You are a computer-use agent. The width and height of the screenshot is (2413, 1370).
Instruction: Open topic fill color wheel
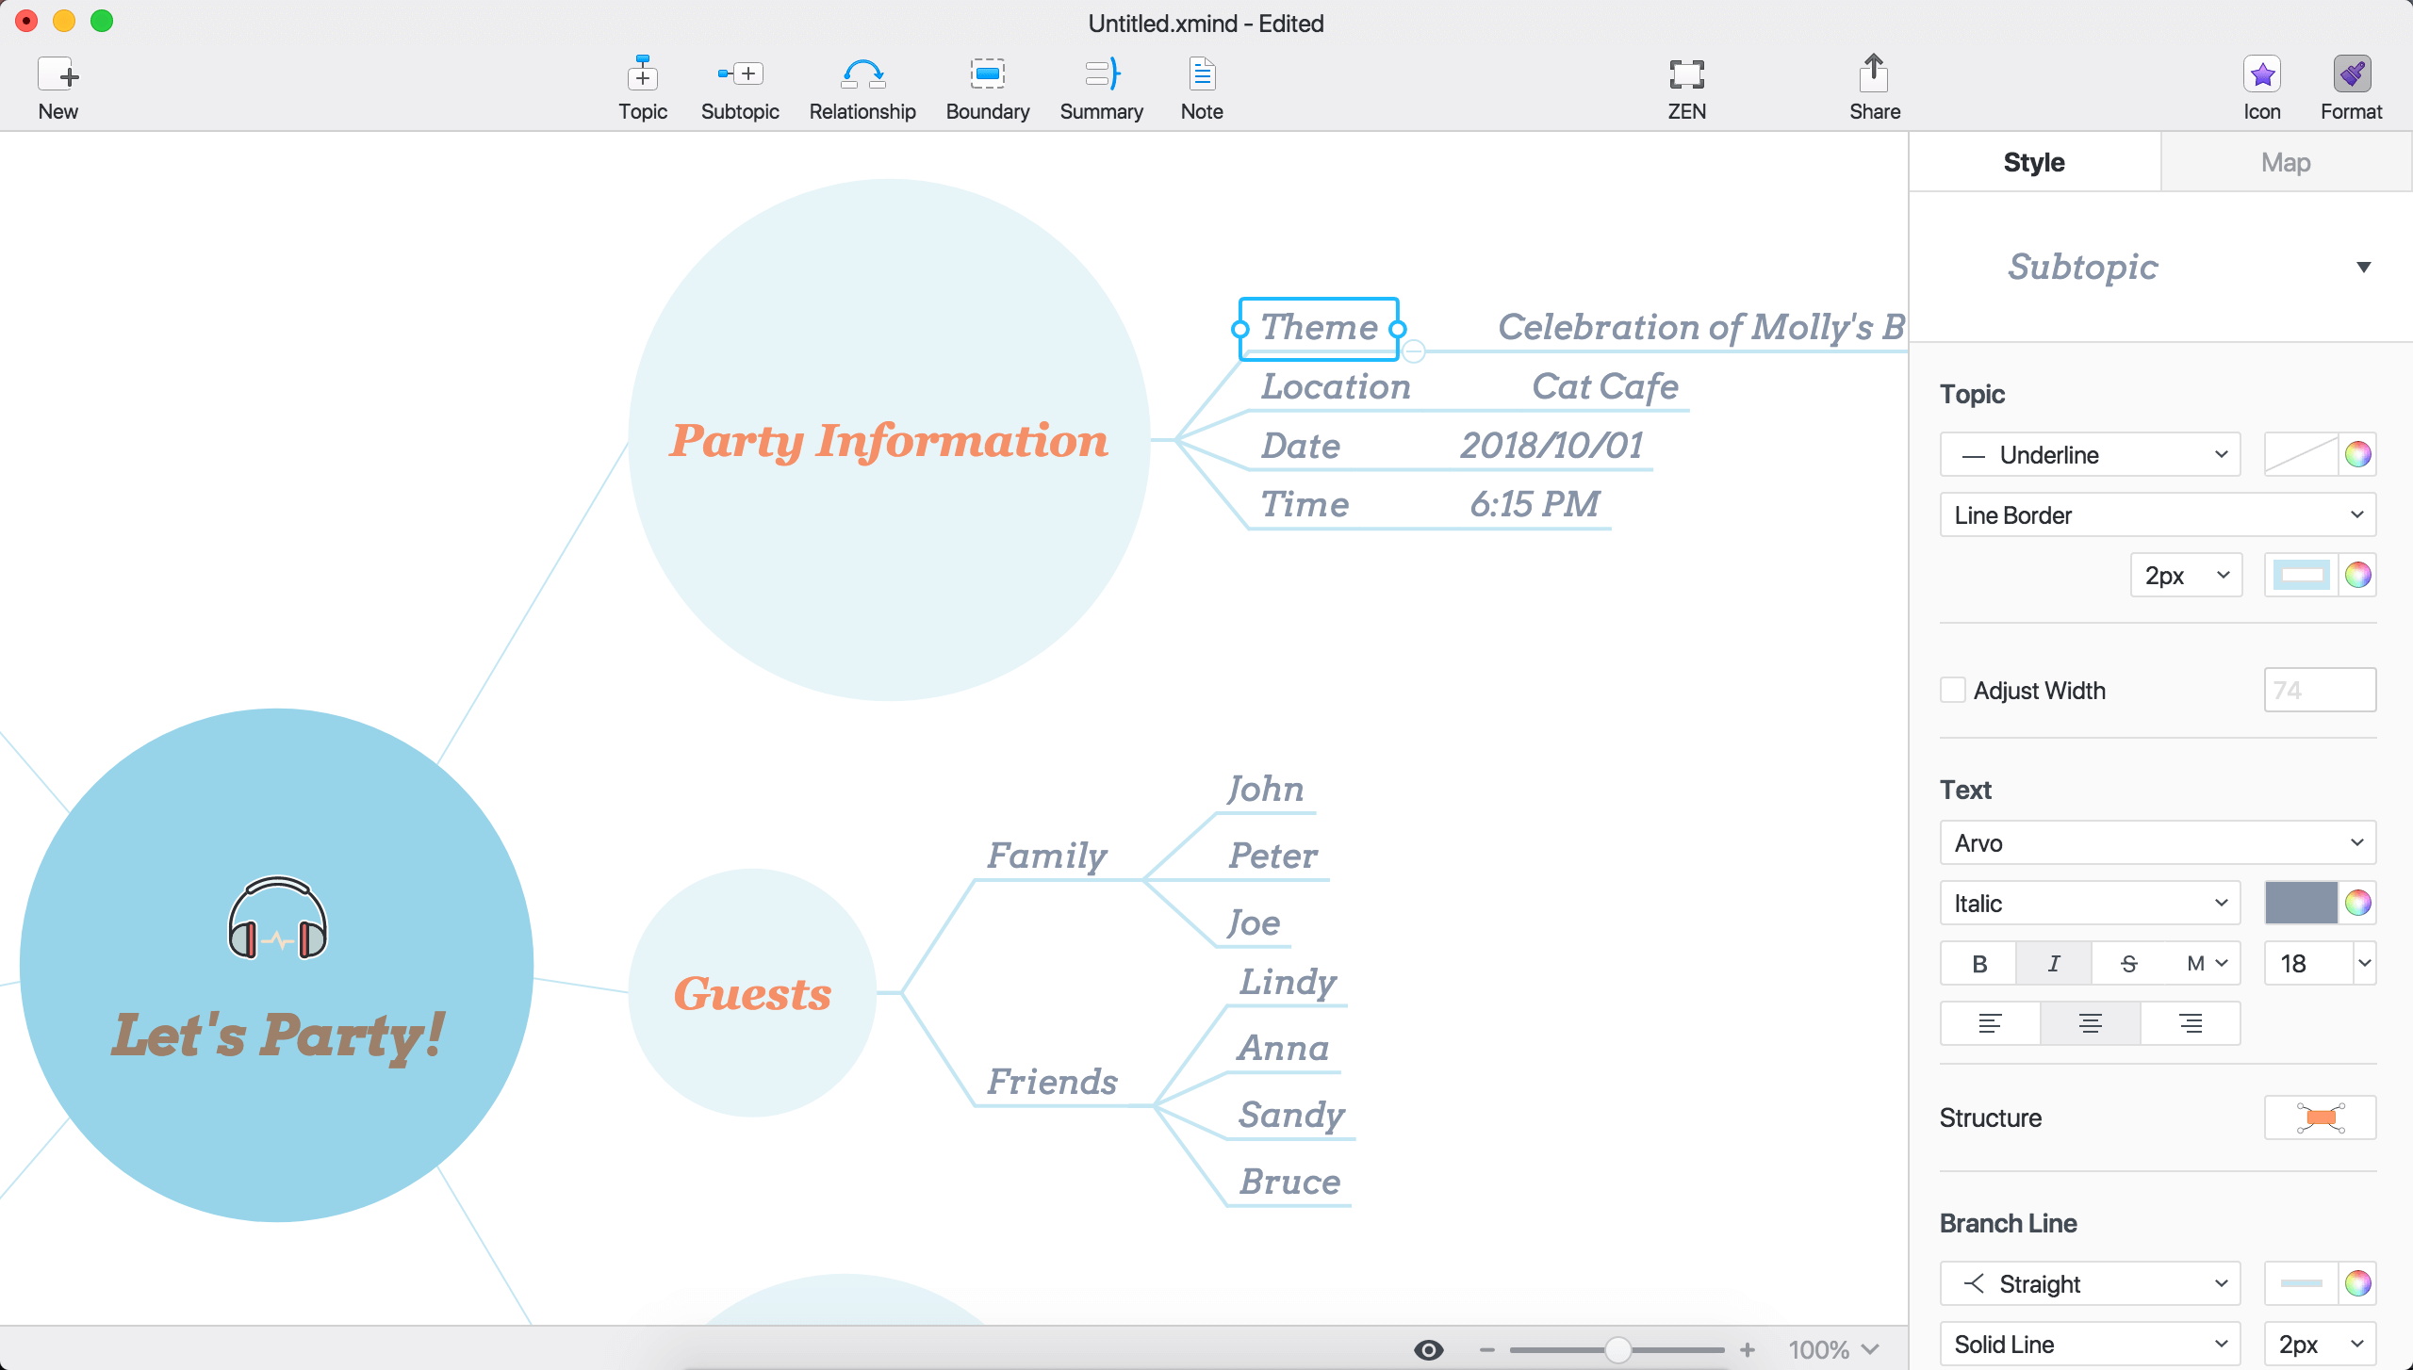click(x=2357, y=454)
